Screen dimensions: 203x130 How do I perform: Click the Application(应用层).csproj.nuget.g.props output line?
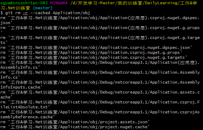100,30
